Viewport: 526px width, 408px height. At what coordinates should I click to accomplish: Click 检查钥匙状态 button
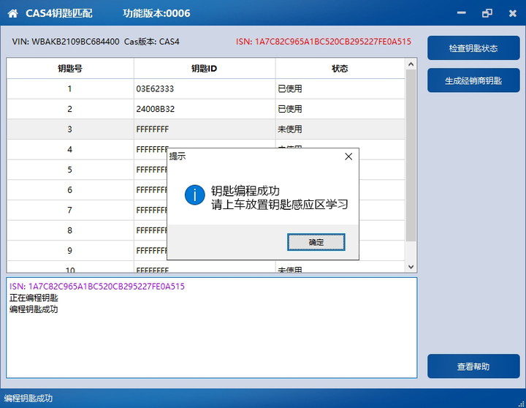coord(473,48)
